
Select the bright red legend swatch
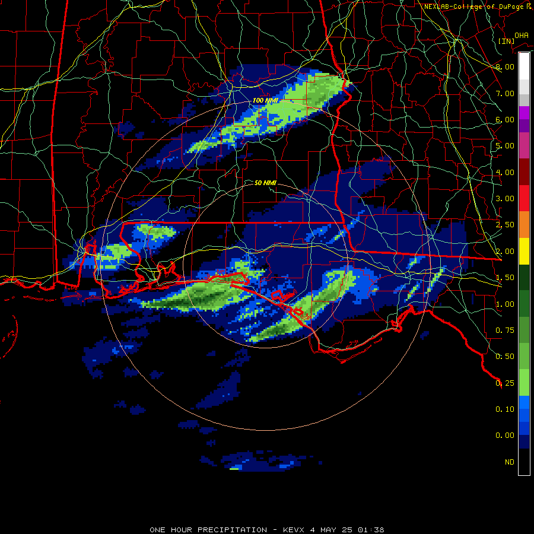pos(524,198)
